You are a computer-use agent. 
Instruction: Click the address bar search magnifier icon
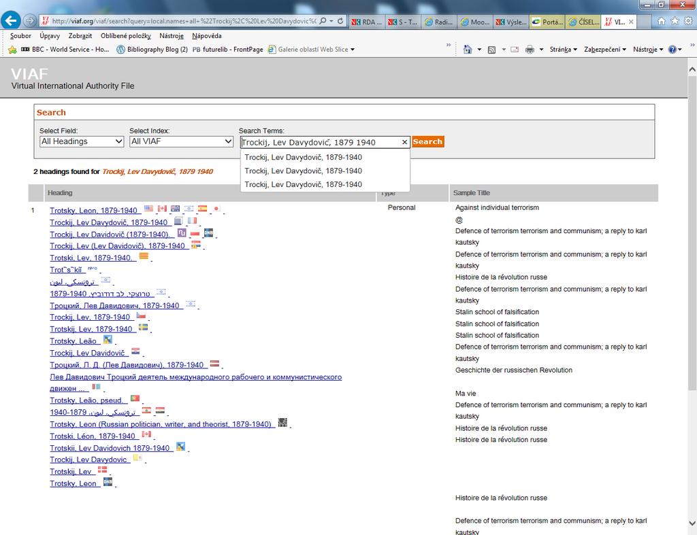click(323, 21)
